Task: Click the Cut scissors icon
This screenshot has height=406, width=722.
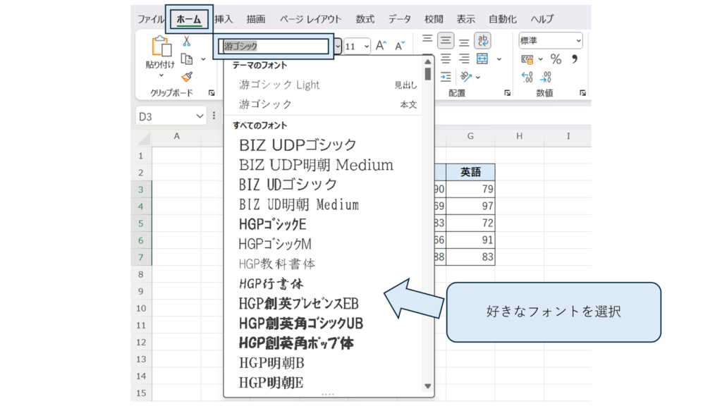Action: click(x=187, y=42)
